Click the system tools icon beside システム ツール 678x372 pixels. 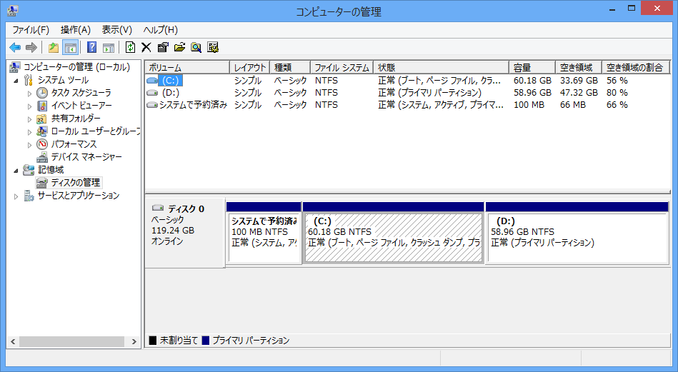point(29,80)
